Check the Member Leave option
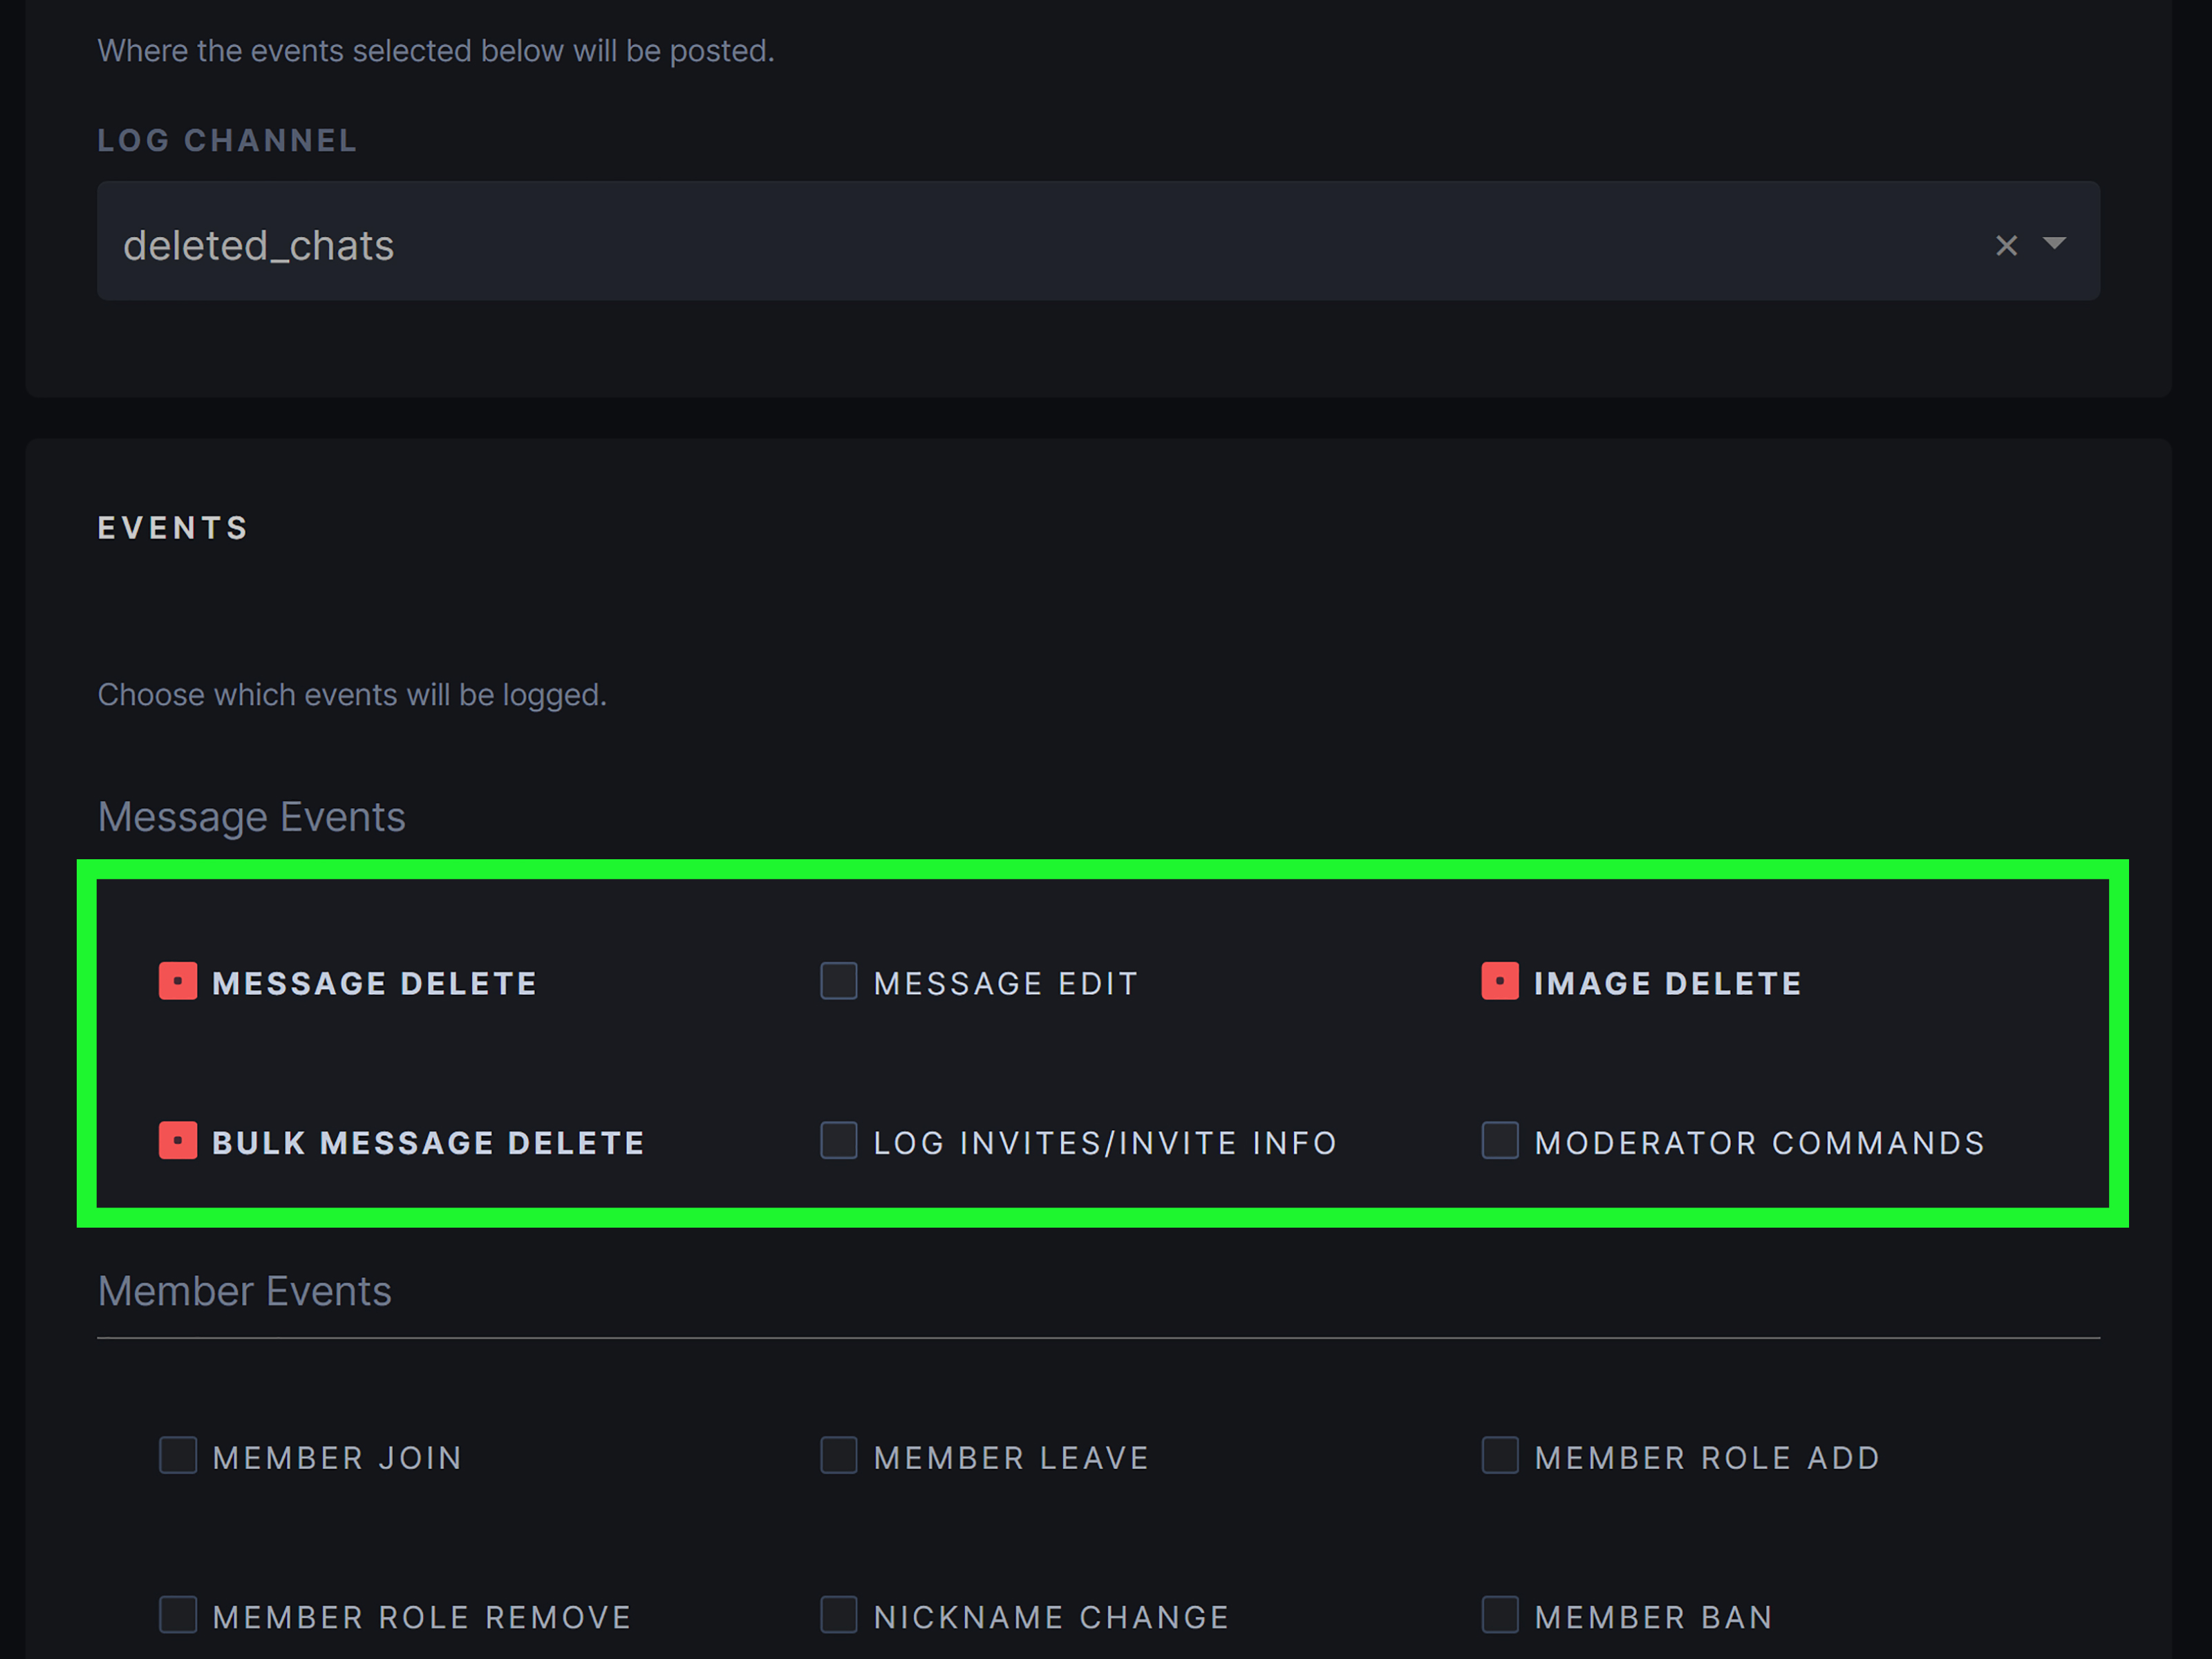This screenshot has height=1659, width=2212. coord(838,1456)
